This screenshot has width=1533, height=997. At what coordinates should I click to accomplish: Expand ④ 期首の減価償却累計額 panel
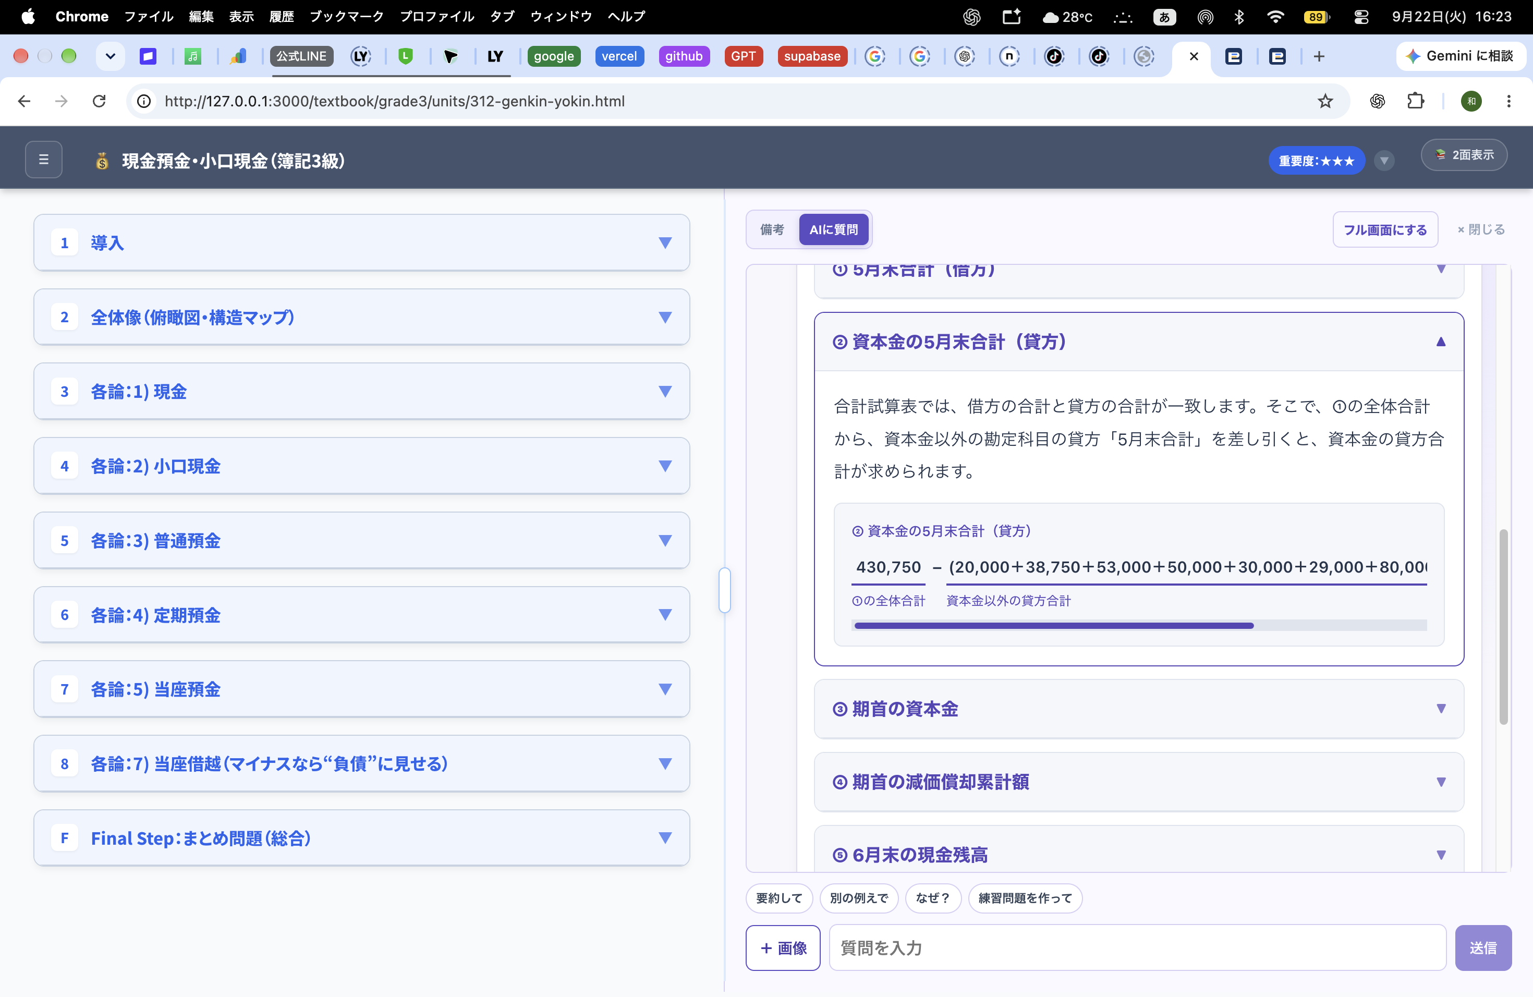point(1138,782)
